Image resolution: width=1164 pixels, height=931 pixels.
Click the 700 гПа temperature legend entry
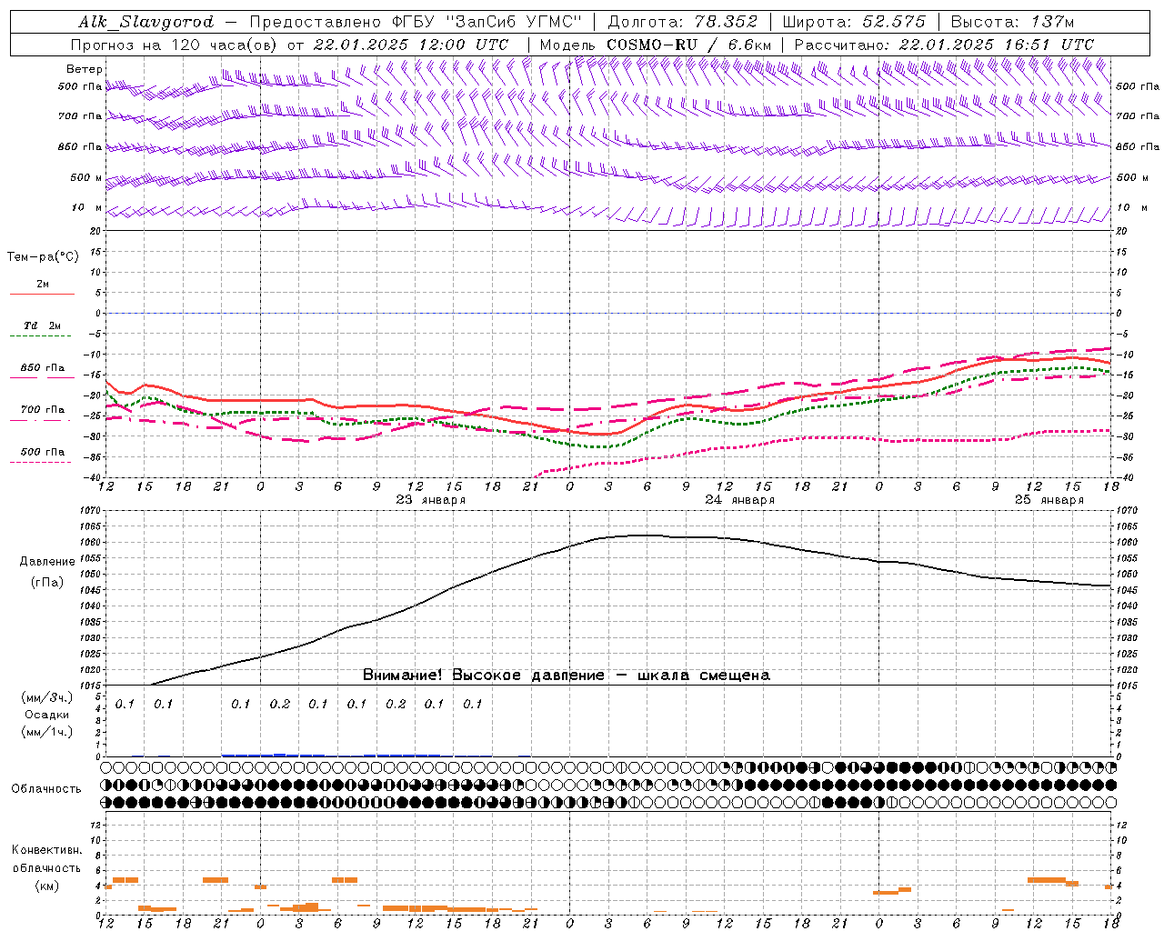43,410
